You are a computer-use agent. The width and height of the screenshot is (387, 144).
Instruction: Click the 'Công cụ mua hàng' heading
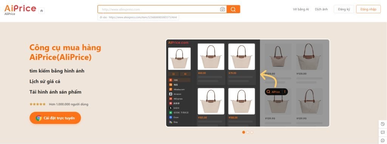coord(65,47)
